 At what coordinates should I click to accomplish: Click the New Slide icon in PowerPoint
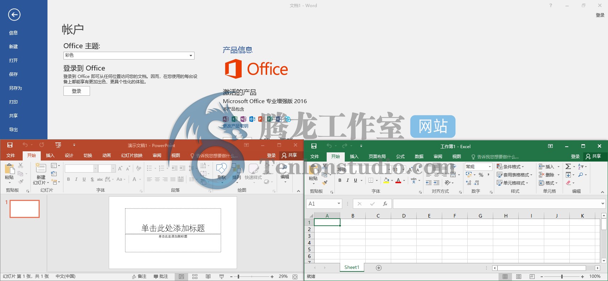41,168
